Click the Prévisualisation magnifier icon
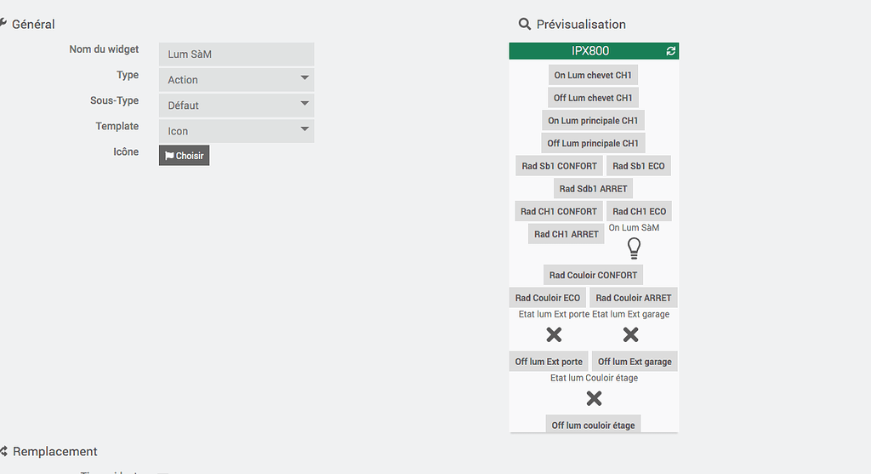The image size is (871, 474). [x=524, y=24]
